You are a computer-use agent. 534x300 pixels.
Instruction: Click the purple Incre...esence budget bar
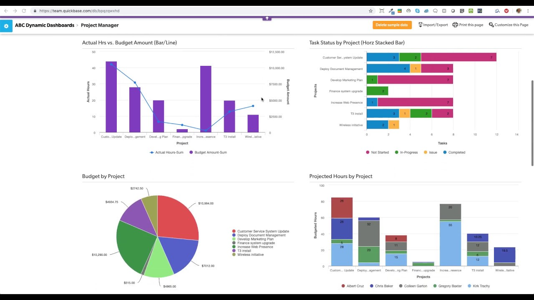click(x=206, y=99)
